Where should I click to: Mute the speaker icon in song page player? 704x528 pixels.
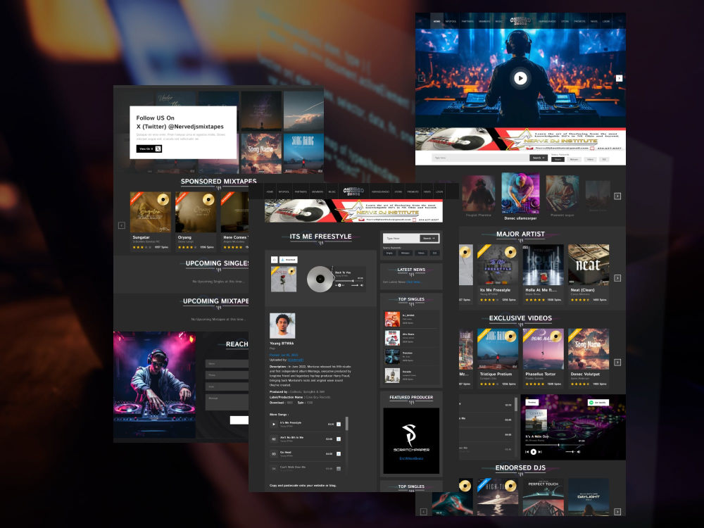(x=362, y=285)
